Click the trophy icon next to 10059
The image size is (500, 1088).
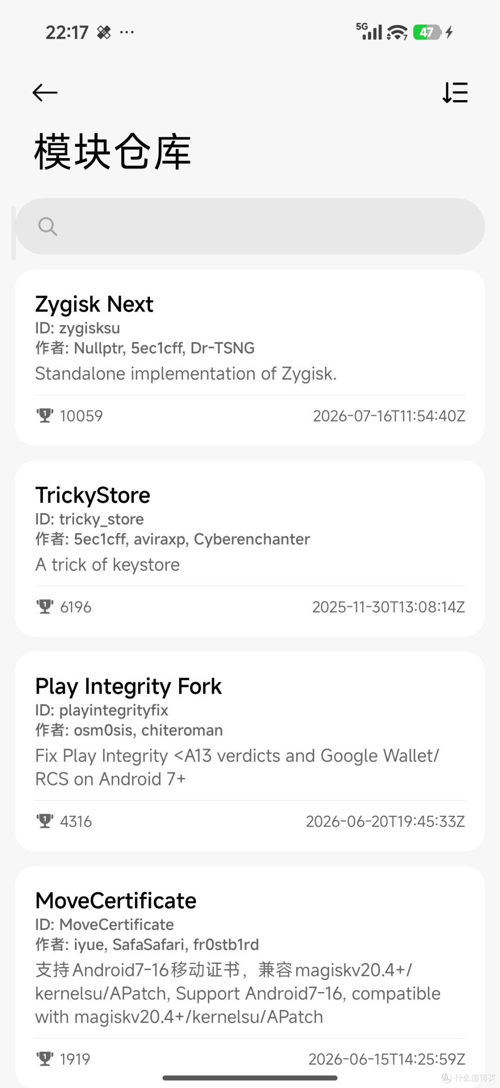click(x=45, y=416)
